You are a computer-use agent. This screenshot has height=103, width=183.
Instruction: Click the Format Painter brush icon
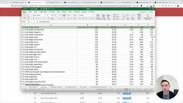coord(28,19)
